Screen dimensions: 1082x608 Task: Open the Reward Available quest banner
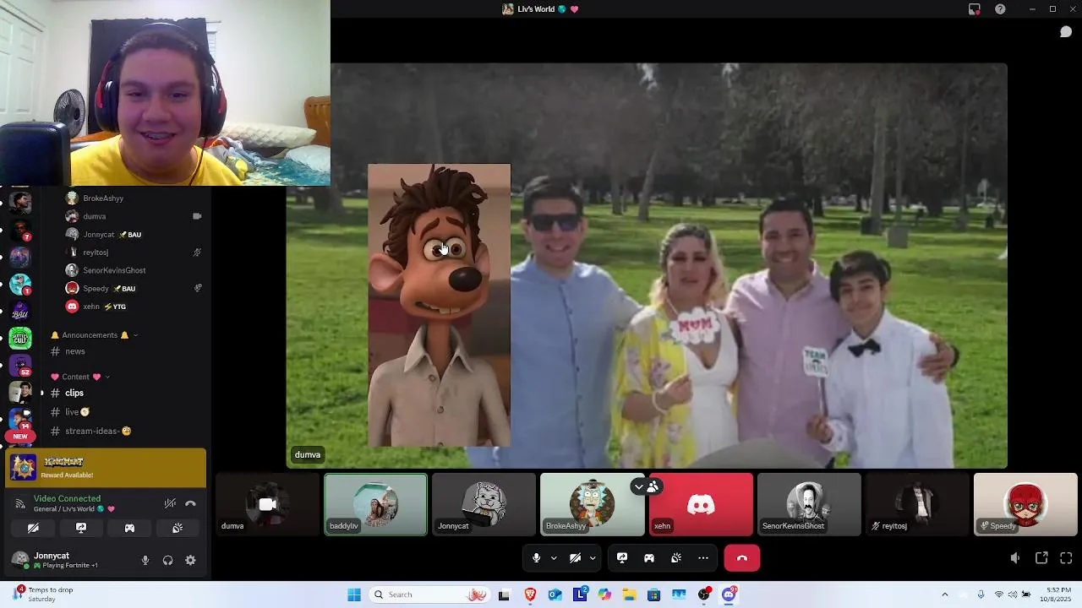[x=106, y=468]
